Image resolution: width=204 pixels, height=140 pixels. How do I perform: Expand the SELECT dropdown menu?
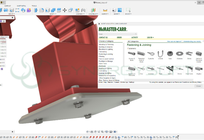(x=128, y=14)
